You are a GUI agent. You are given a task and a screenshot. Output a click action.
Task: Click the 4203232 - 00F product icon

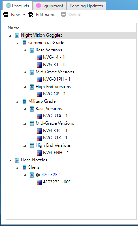39,182
